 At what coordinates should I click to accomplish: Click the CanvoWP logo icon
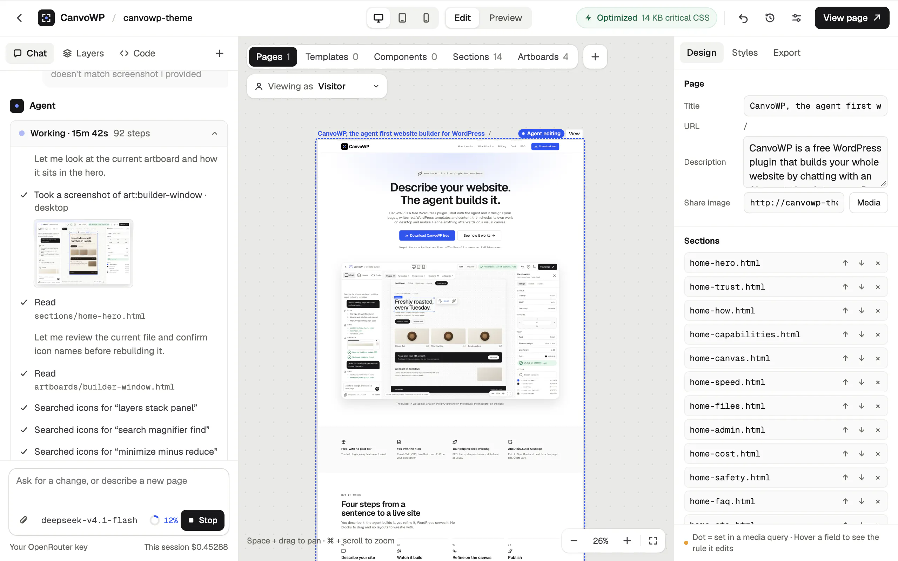tap(46, 18)
